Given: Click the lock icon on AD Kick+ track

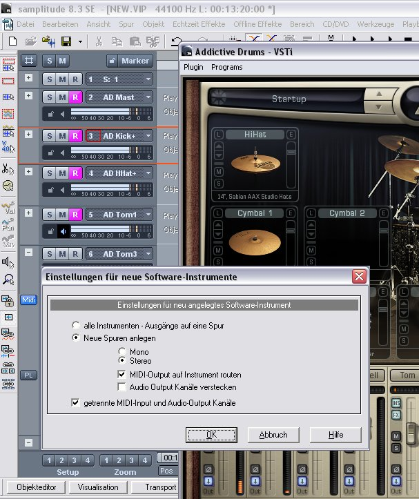Looking at the screenshot, I should coord(50,153).
